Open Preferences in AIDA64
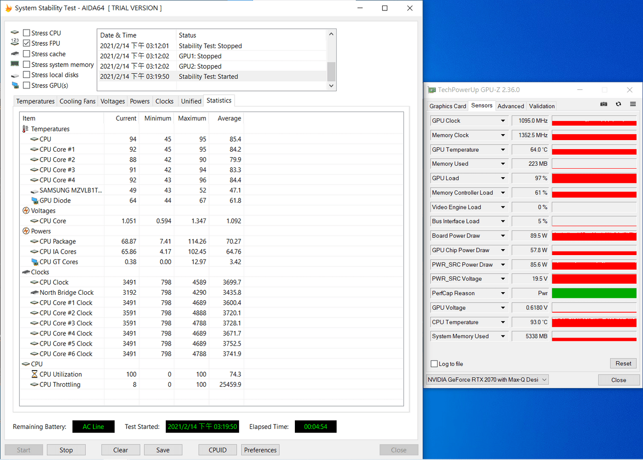643x460 pixels. (260, 450)
